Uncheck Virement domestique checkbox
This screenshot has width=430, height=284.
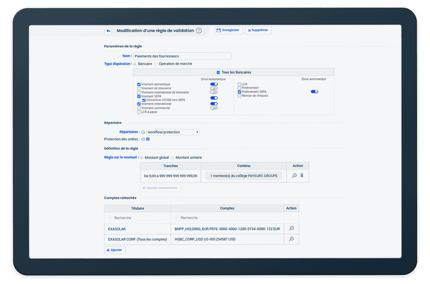click(x=139, y=85)
